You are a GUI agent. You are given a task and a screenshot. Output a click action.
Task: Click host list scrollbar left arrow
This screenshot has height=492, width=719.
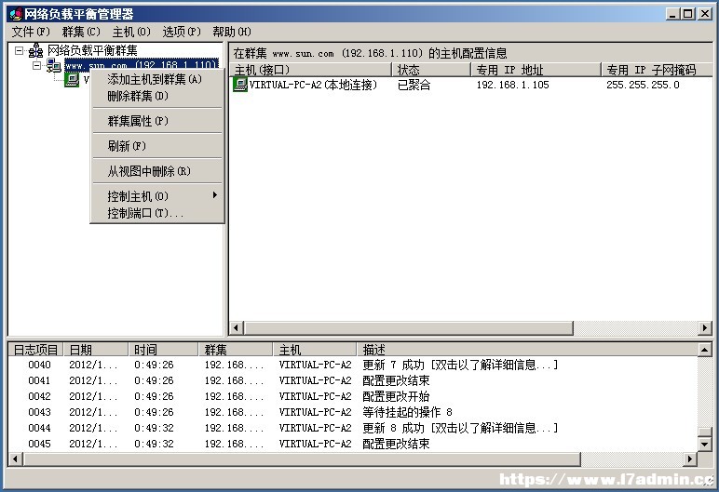pyautogui.click(x=237, y=328)
